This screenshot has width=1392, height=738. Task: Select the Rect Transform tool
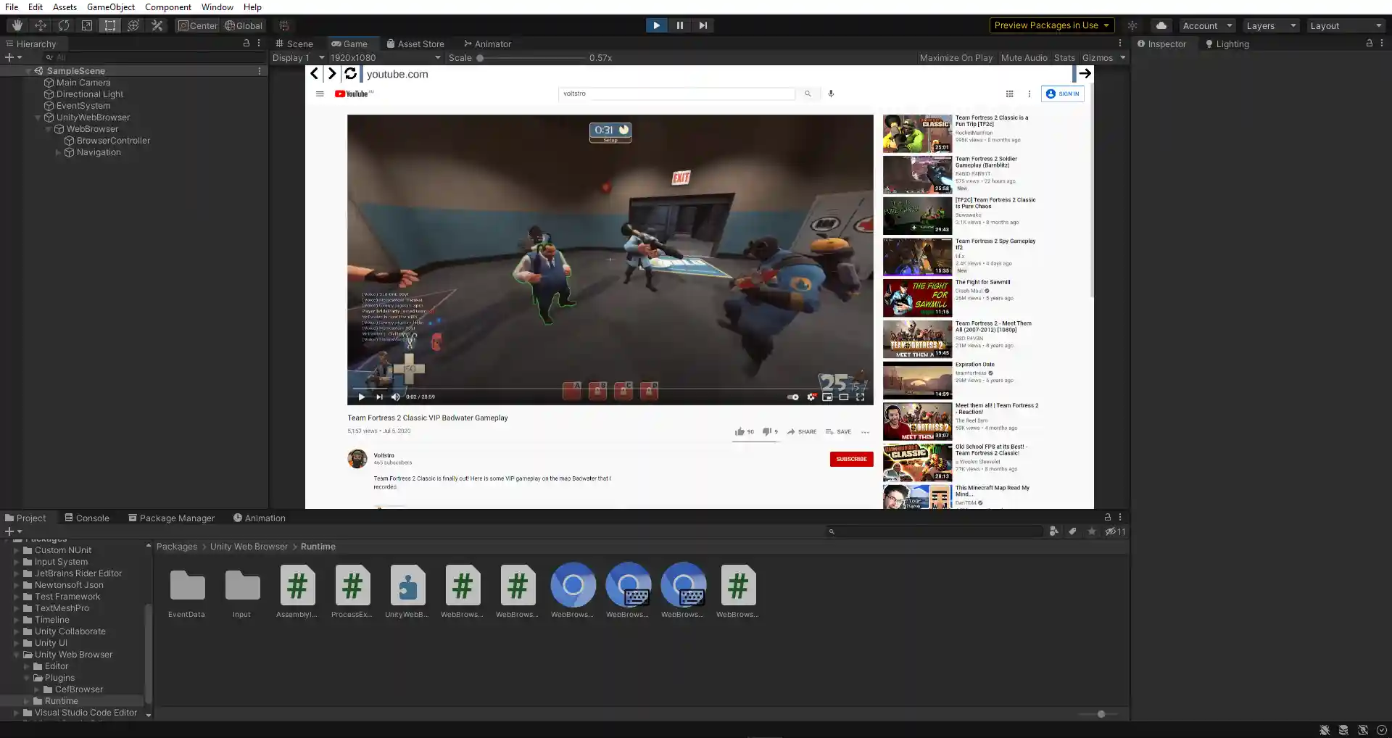coord(110,25)
